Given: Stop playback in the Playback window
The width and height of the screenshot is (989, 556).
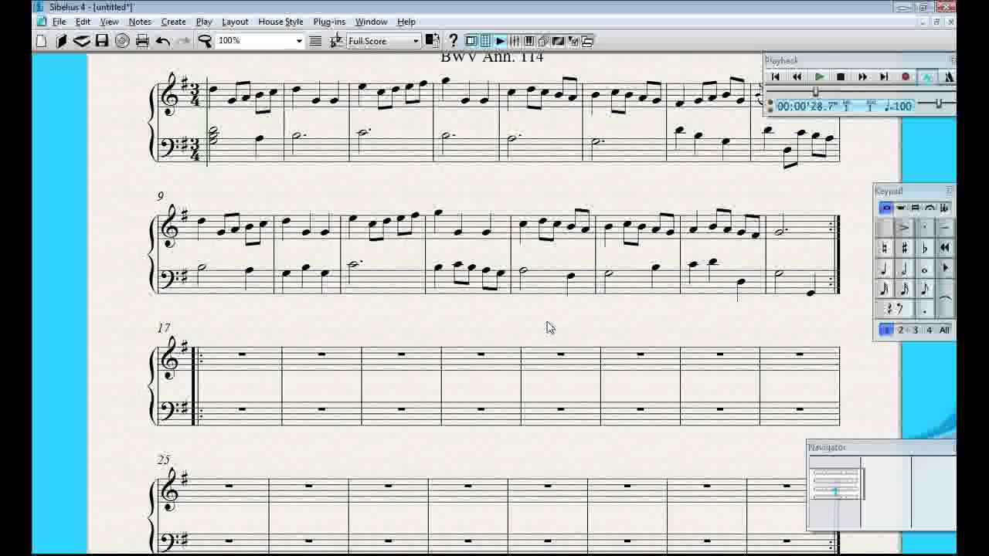Looking at the screenshot, I should coord(841,76).
